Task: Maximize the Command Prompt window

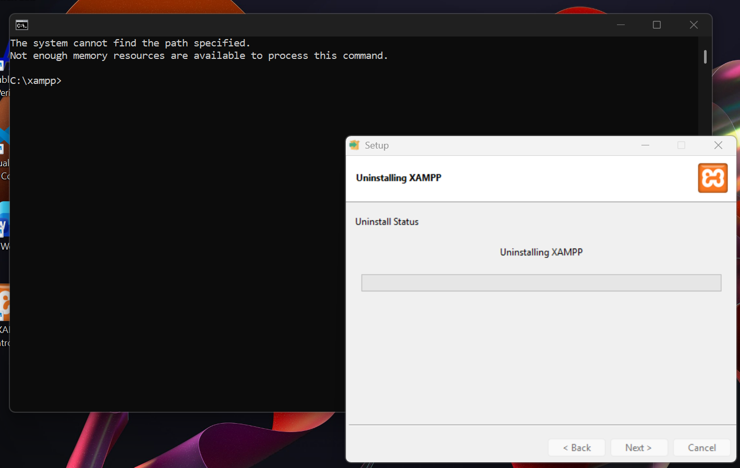Action: pos(657,25)
